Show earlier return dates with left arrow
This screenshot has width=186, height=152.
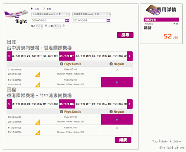click(x=9, y=104)
